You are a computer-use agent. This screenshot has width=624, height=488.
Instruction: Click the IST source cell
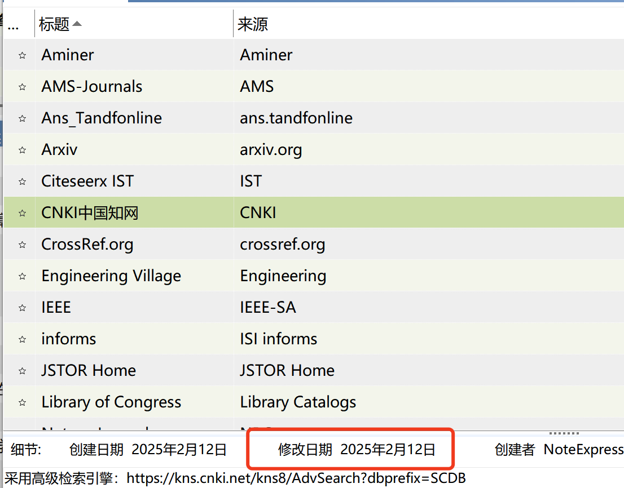(x=429, y=181)
